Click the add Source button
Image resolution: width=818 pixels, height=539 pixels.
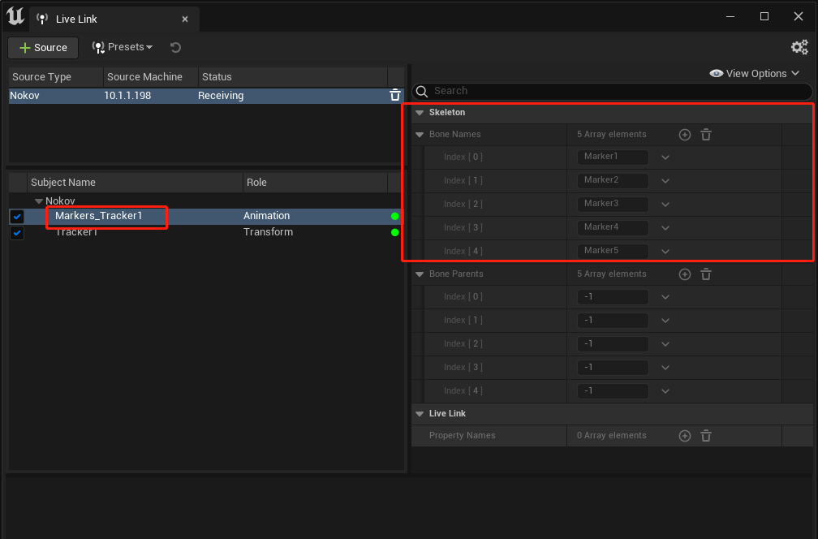tap(43, 47)
